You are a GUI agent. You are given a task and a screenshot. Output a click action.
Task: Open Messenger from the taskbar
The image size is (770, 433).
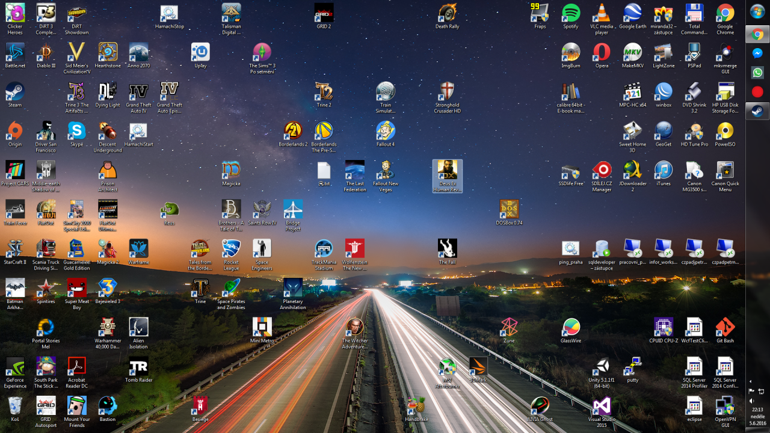(757, 54)
